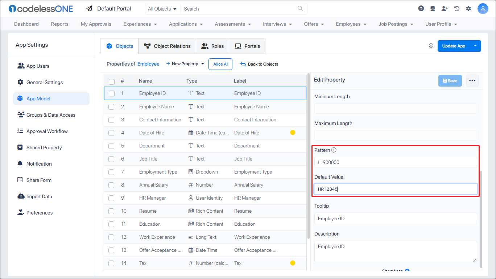The height and width of the screenshot is (279, 496).
Task: Click the three-dots more options button
Action: click(472, 81)
